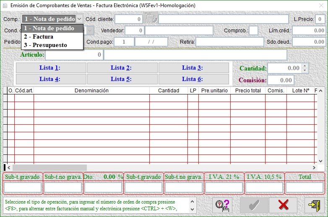Click the Vendedor code field
Image resolution: width=328 pixels, height=217 pixels.
point(135,31)
